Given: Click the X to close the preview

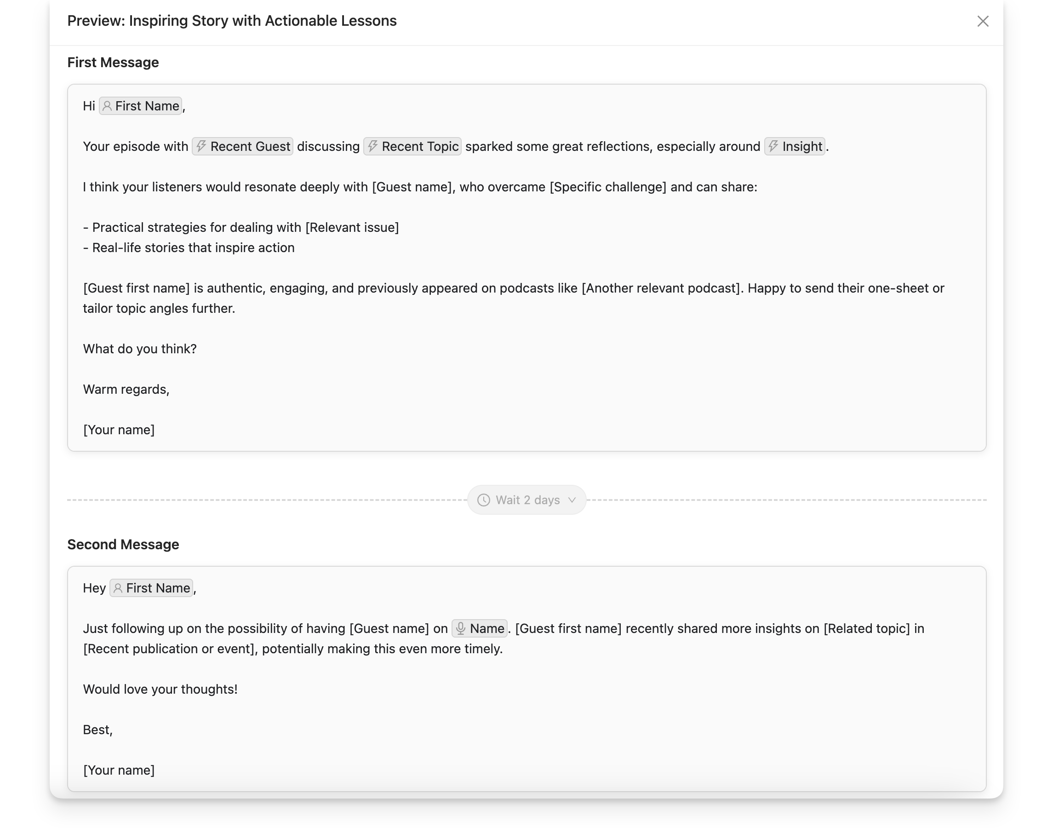Looking at the screenshot, I should [x=983, y=21].
